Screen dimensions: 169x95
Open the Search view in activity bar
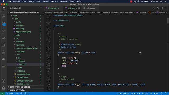[3, 16]
